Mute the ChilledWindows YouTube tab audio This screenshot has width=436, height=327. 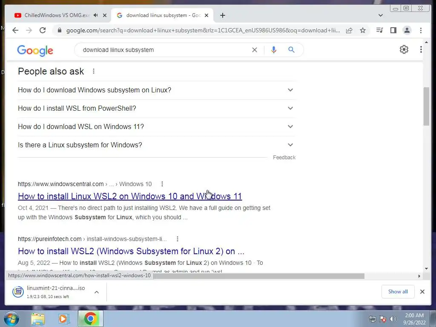96,15
